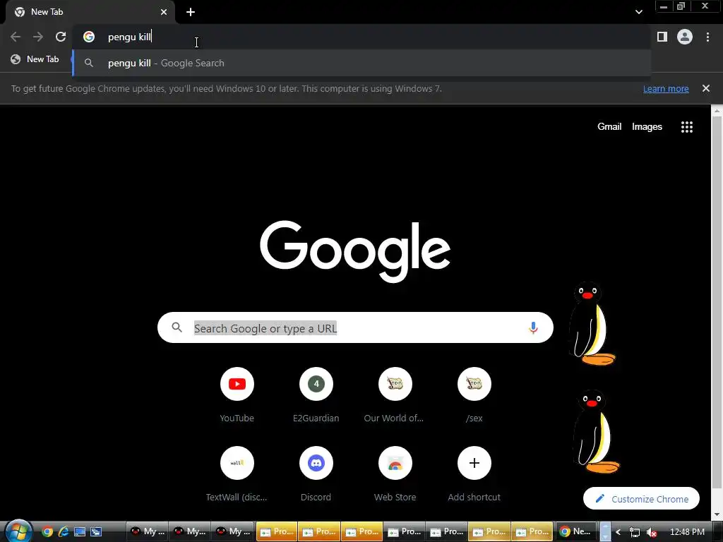Start voice search with the microphone
The height and width of the screenshot is (542, 723).
tap(533, 327)
